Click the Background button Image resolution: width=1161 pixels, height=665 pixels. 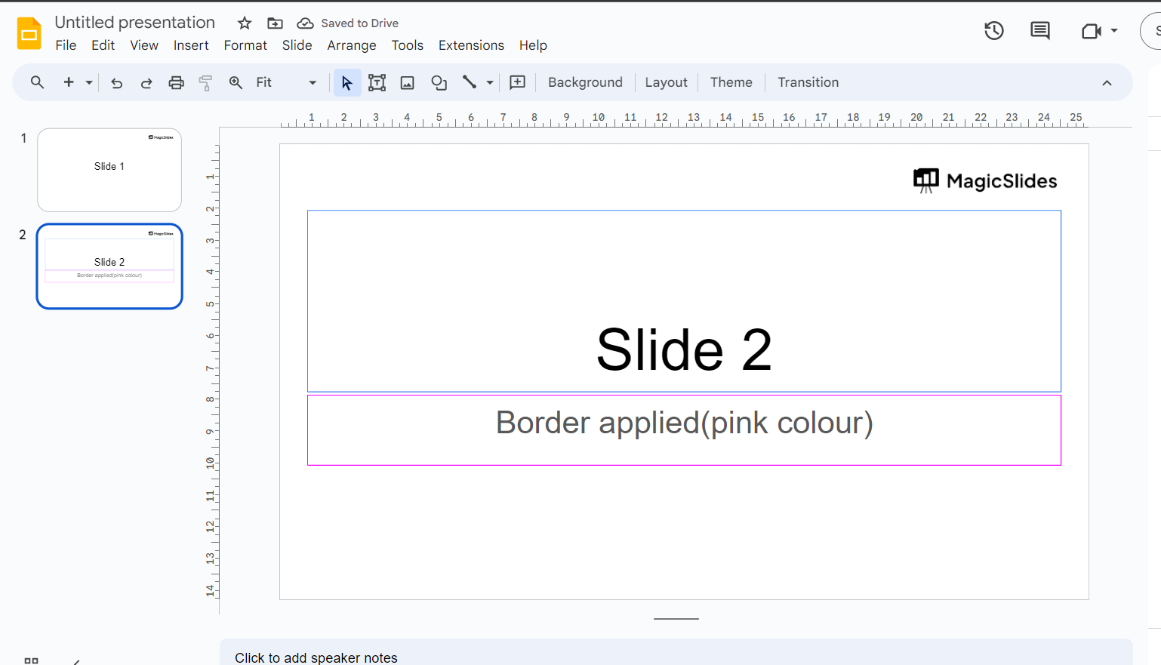[x=585, y=83]
